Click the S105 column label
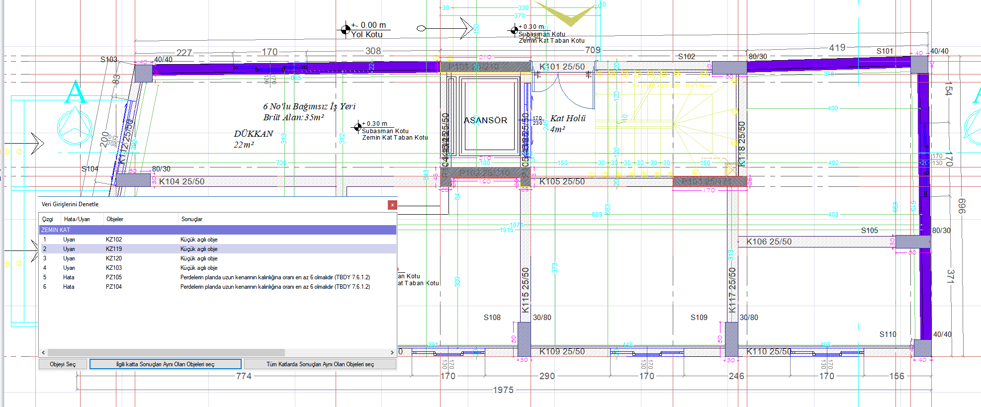The height and width of the screenshot is (407, 981). (x=870, y=231)
